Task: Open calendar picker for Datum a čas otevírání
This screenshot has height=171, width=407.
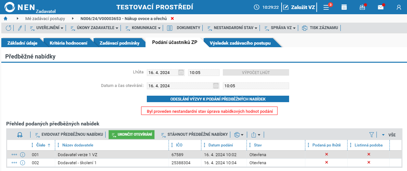Action: tap(216, 86)
